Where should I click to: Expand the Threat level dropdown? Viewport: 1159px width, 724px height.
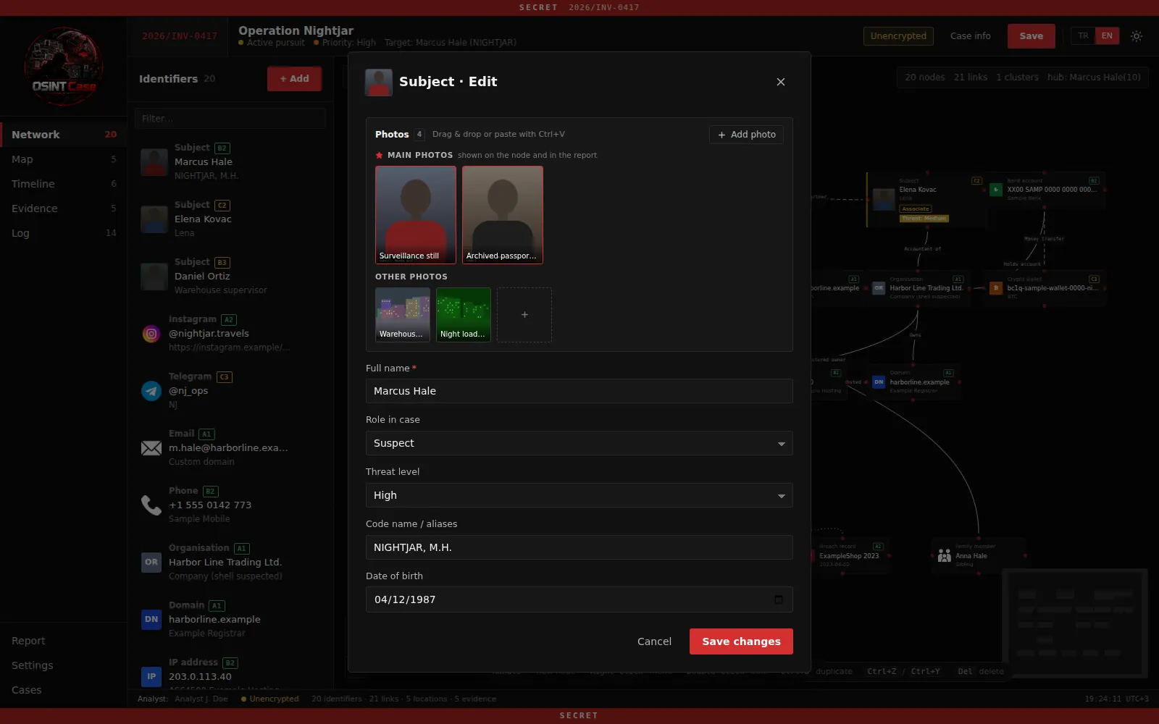pos(579,495)
